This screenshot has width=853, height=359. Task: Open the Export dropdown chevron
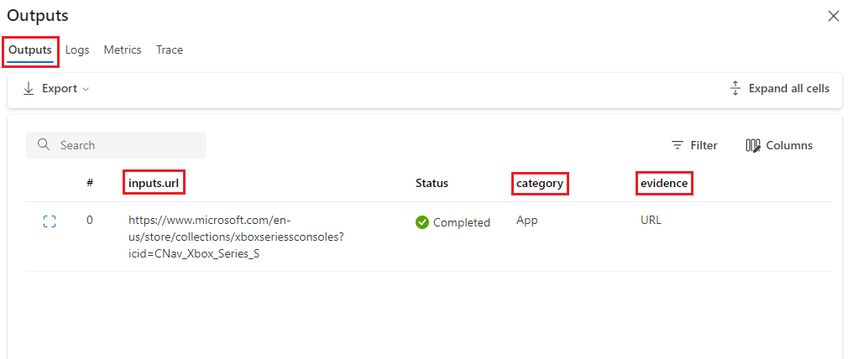(86, 89)
